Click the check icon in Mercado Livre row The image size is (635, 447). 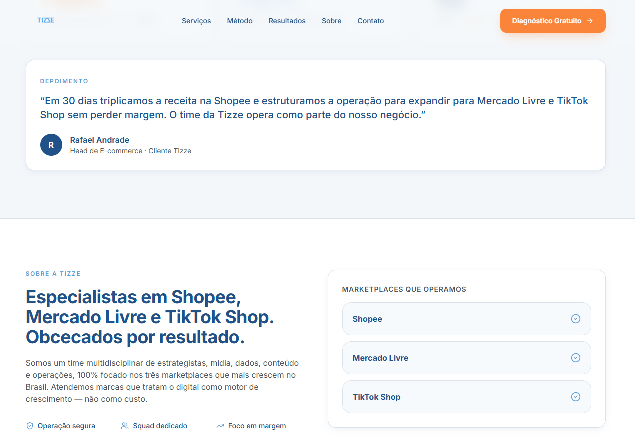click(576, 358)
